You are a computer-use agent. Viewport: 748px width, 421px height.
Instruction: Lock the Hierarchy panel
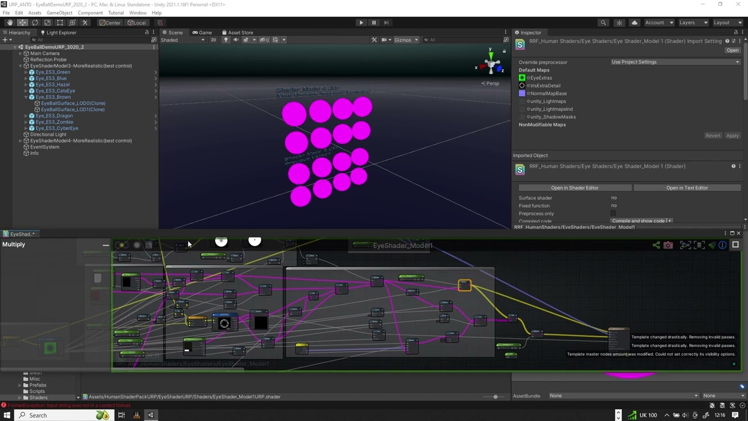[x=147, y=33]
